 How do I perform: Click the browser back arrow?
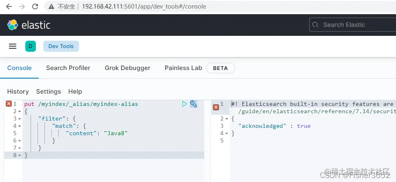[x=9, y=7]
